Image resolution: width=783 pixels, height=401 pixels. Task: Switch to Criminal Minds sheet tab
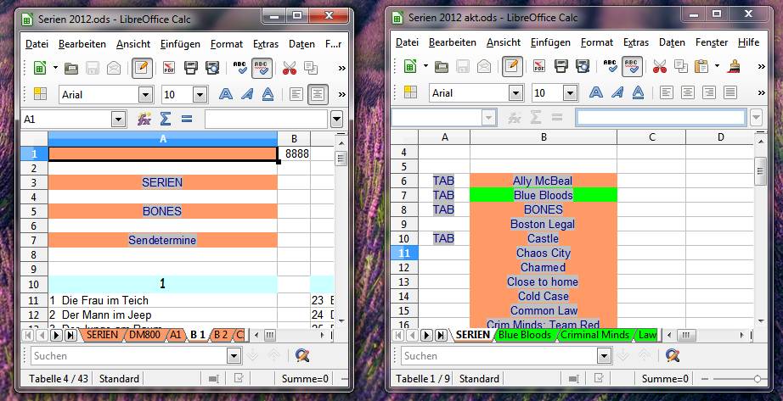tap(594, 335)
